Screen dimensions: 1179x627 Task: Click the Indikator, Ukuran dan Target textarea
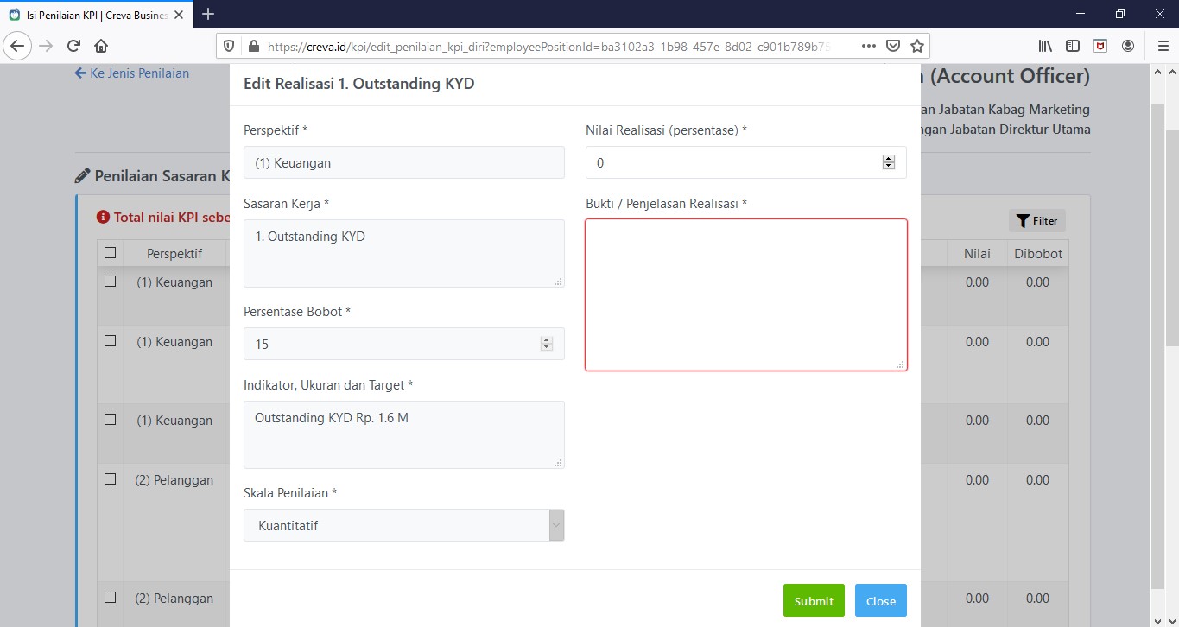[404, 434]
